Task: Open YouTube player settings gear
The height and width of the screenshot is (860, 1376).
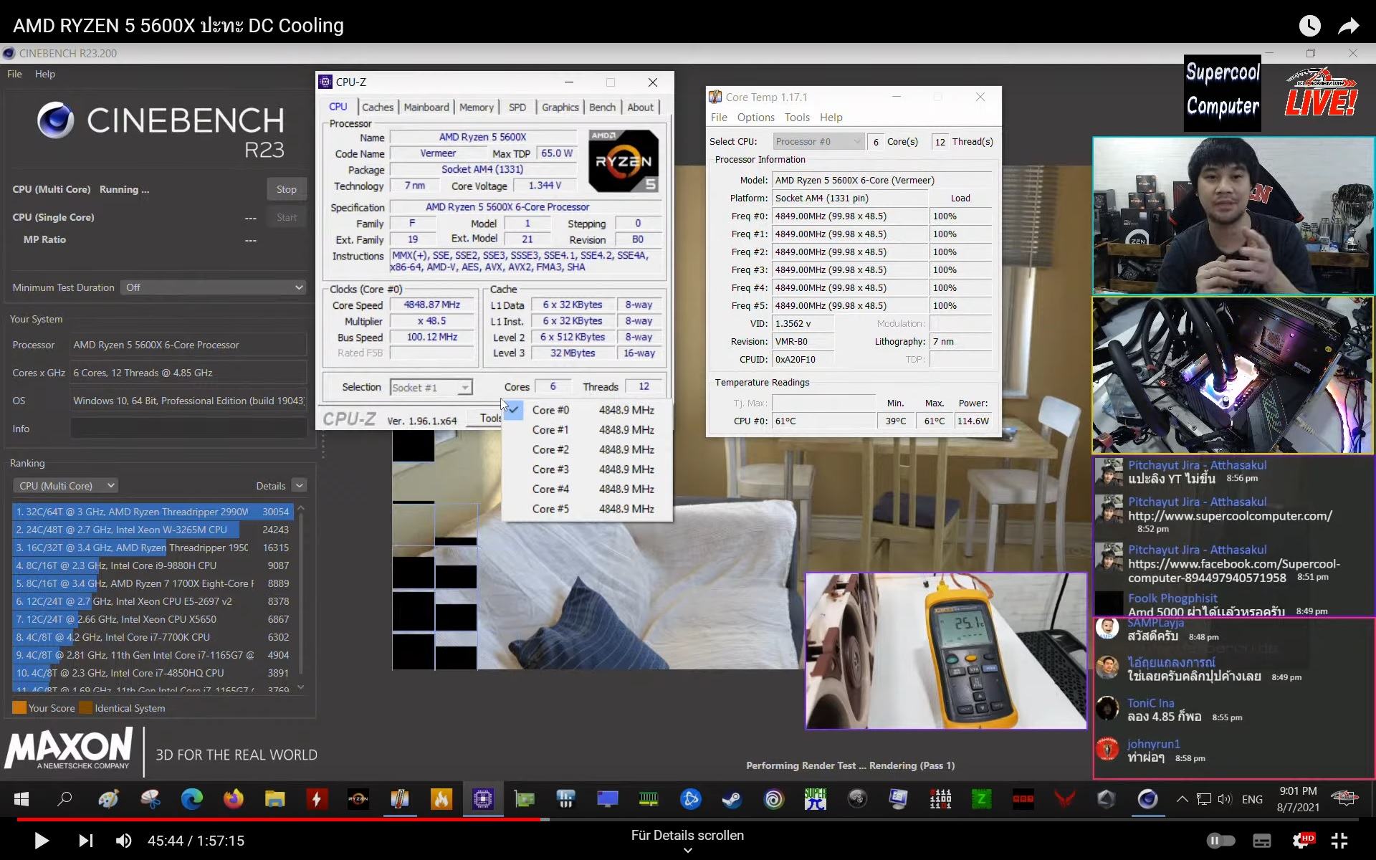Action: pos(1301,840)
